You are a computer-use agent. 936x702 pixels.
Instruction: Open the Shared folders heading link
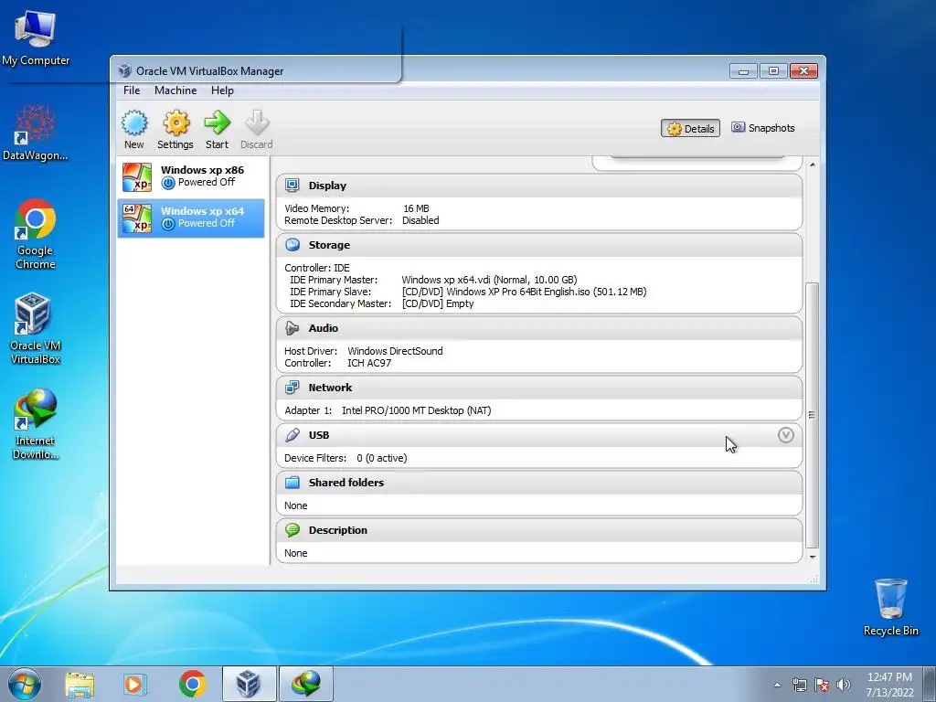tap(346, 483)
